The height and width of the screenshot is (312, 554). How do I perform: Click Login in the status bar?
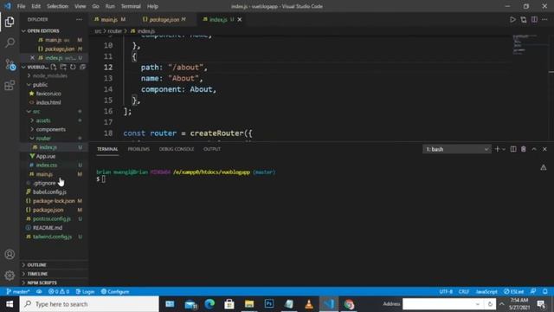point(85,291)
